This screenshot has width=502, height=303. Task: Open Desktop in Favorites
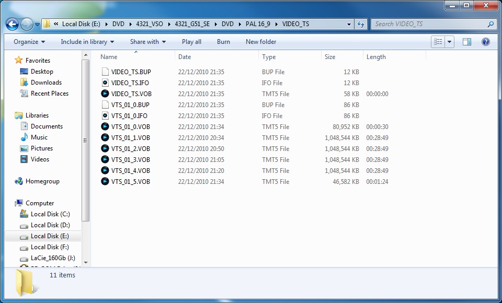[42, 72]
